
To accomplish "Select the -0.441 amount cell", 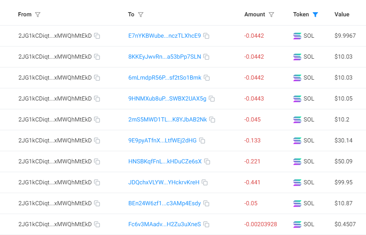I will (252, 183).
